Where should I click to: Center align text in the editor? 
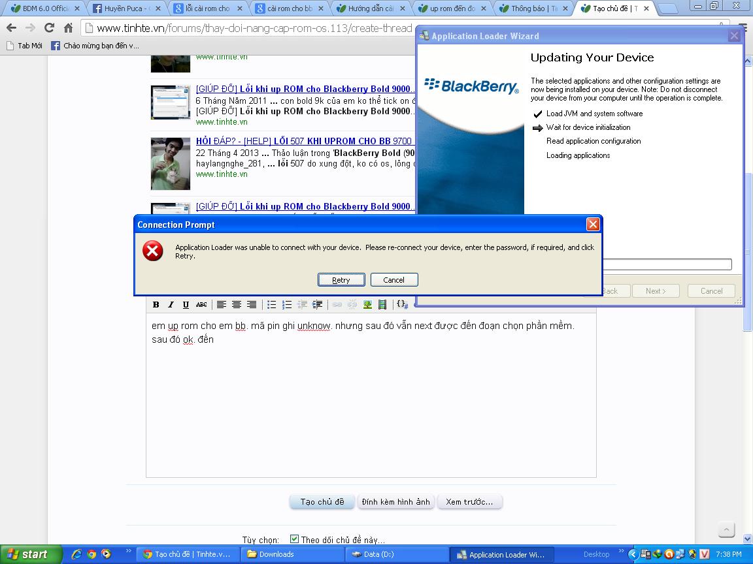click(x=237, y=305)
